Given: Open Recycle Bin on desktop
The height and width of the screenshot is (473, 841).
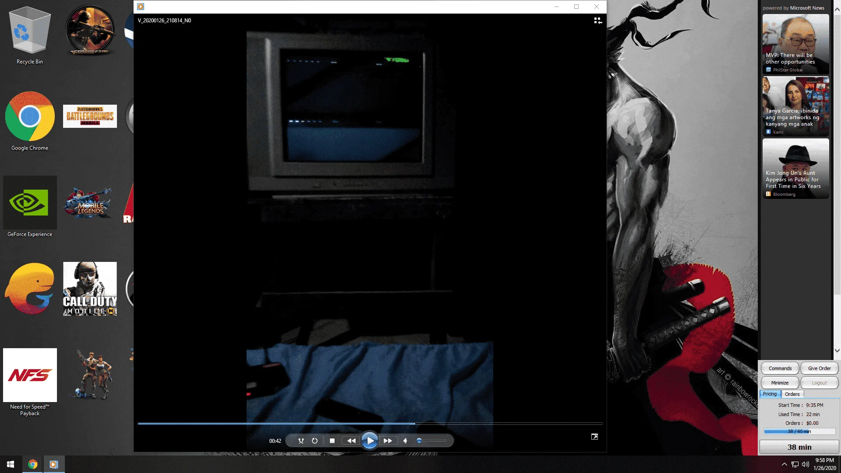Looking at the screenshot, I should tap(30, 36).
